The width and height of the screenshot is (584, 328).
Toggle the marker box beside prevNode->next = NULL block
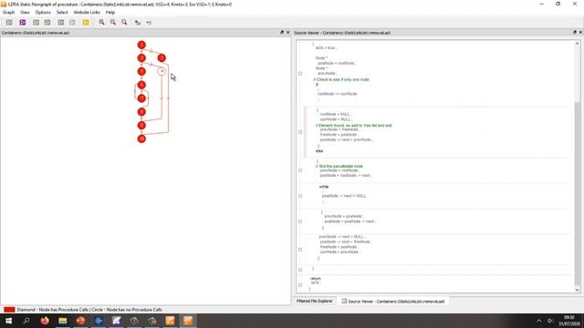tap(300, 250)
